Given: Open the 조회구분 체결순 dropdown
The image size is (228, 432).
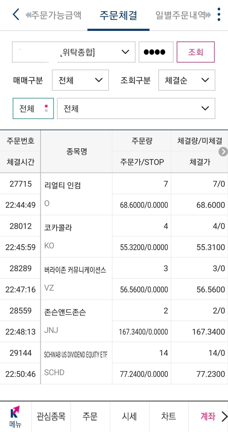Looking at the screenshot, I should (x=187, y=80).
